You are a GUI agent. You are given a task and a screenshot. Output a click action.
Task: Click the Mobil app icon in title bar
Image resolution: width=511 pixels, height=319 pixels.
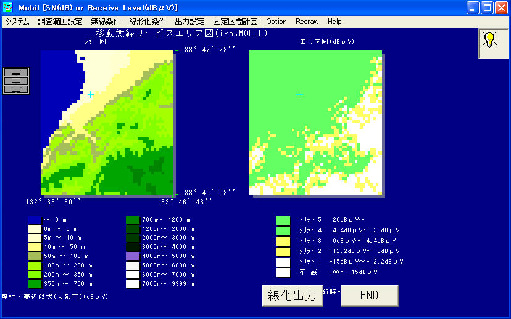point(8,7)
